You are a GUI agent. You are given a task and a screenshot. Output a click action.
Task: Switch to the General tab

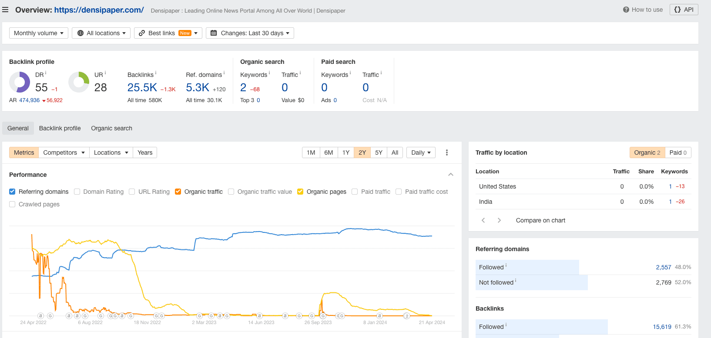[18, 128]
